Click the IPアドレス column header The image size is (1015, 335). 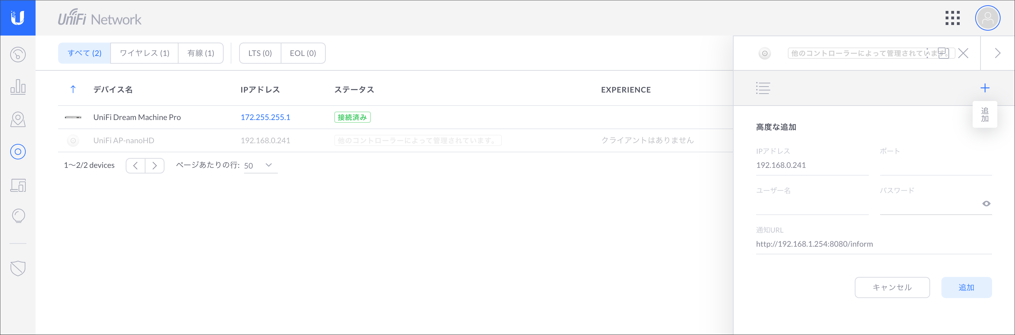coord(260,90)
